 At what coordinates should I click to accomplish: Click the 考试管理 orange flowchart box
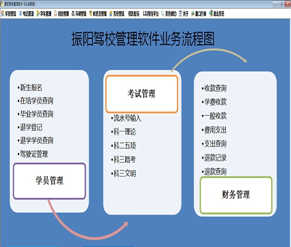[x=142, y=94]
